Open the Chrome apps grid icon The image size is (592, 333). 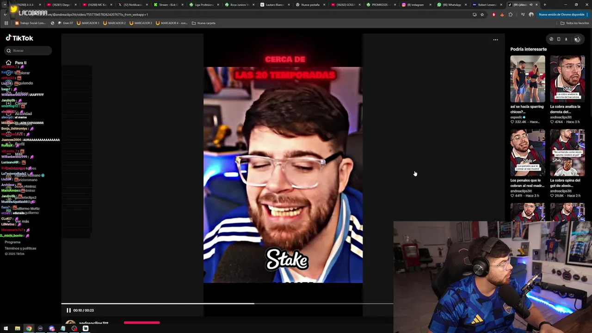point(6,23)
